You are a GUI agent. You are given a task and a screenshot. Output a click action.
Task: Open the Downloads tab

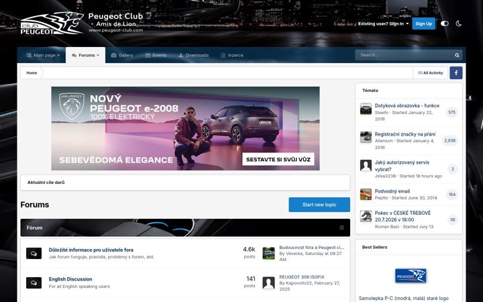point(193,55)
